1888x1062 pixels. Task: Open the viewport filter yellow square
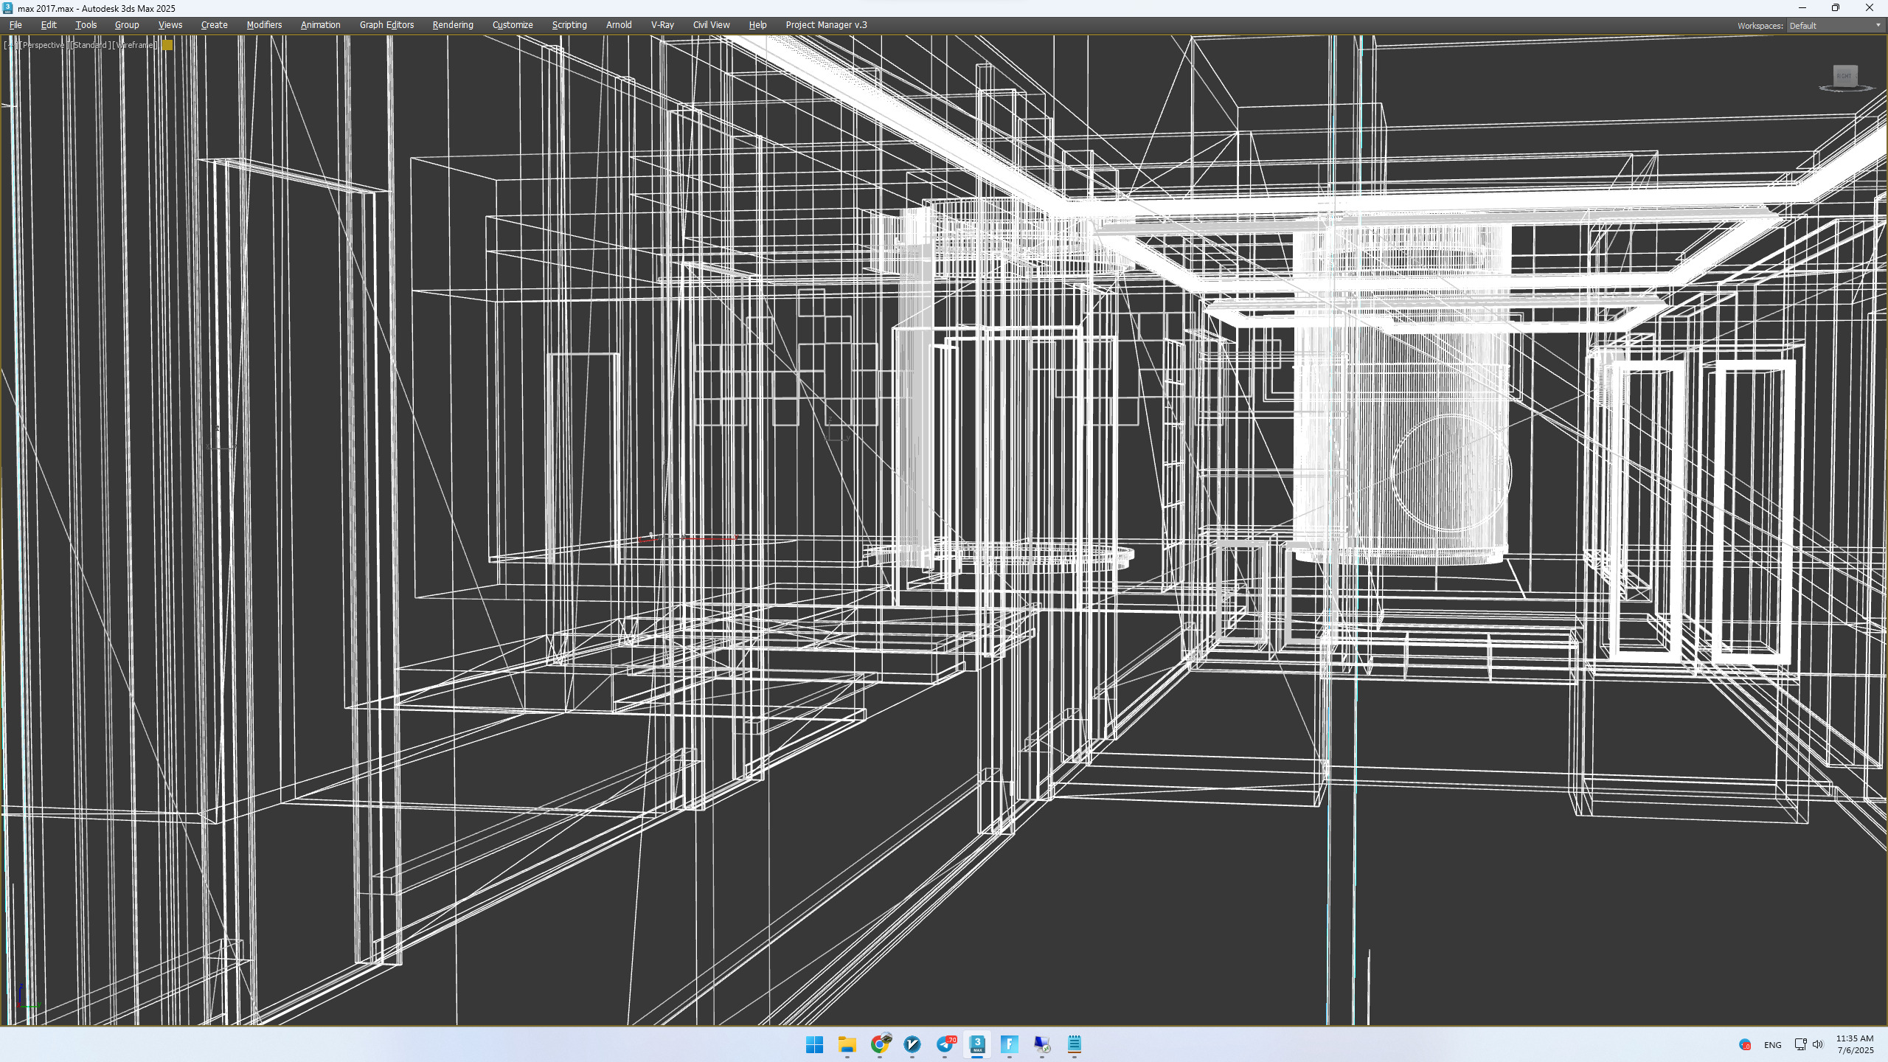[167, 45]
